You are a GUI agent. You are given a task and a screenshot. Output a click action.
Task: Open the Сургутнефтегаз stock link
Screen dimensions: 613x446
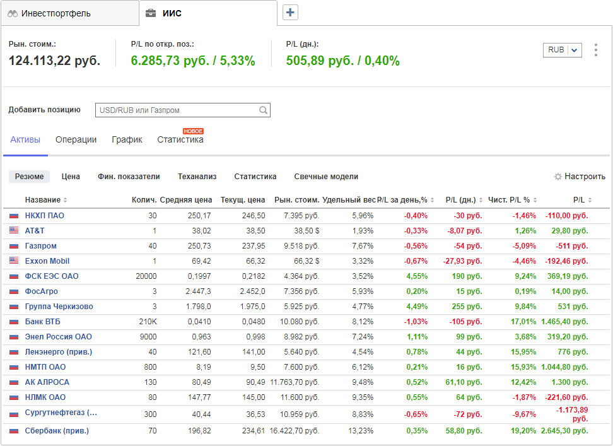(61, 413)
